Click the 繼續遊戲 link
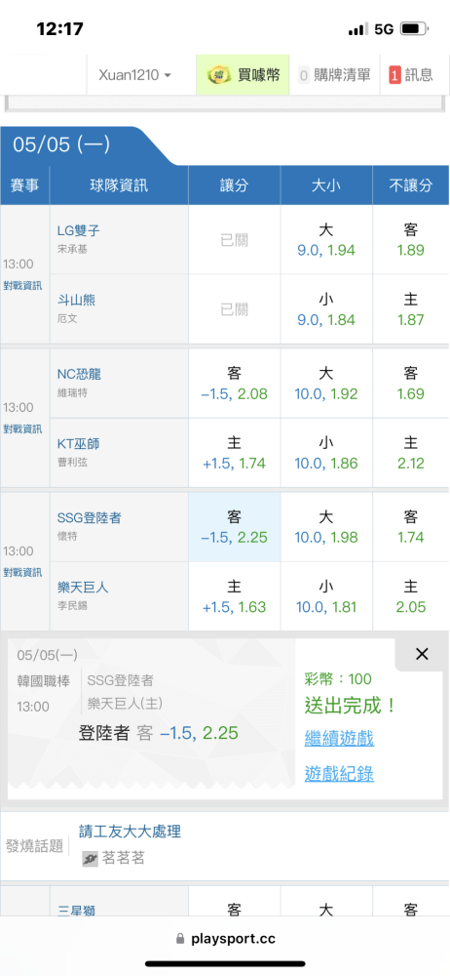Screen dimensions: 450x976 339,739
